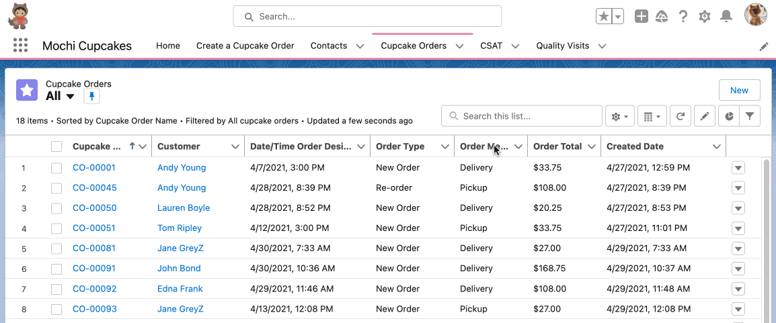Open the Created Date column menu chevron
Viewport: 776px width, 323px height.
tap(717, 146)
